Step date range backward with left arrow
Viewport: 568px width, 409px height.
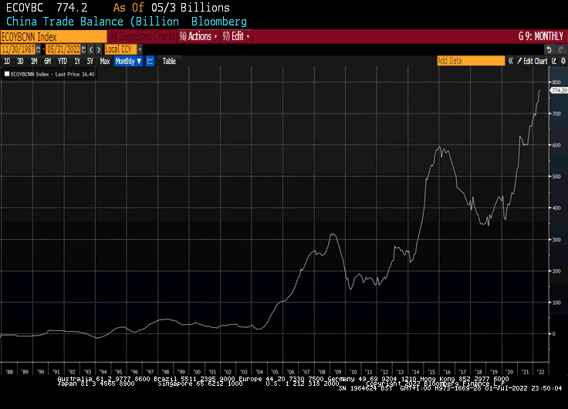point(91,49)
